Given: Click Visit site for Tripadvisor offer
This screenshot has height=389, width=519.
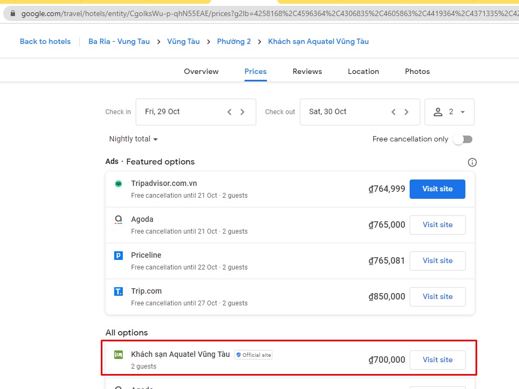Looking at the screenshot, I should (x=437, y=189).
